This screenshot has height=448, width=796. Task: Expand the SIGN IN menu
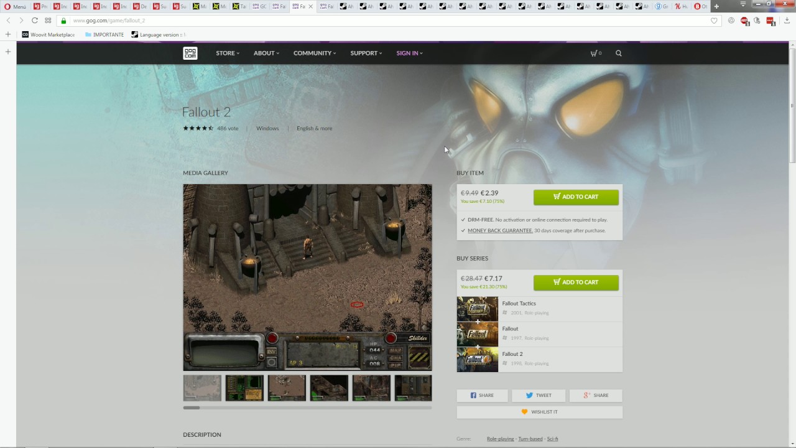point(410,53)
